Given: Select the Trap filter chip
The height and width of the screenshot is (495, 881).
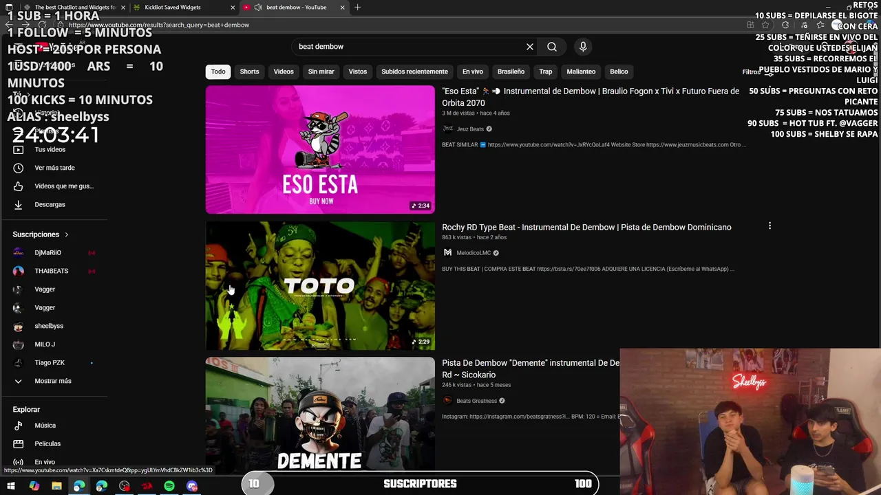Looking at the screenshot, I should [x=546, y=71].
